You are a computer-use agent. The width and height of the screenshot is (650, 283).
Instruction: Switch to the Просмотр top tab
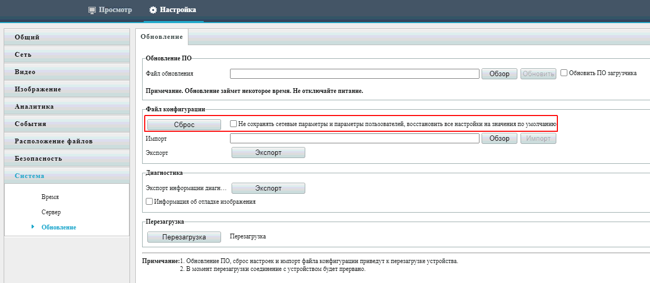click(110, 10)
